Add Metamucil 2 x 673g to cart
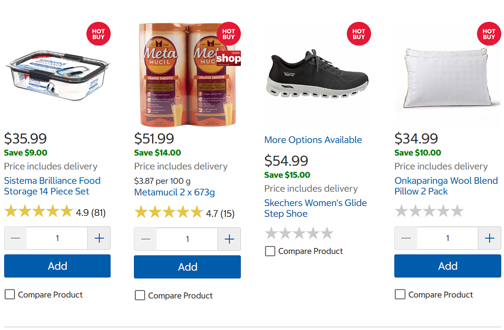Screen dimensions: 504x330 point(188,267)
